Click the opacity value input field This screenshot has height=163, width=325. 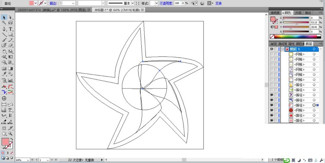pyautogui.click(x=178, y=3)
